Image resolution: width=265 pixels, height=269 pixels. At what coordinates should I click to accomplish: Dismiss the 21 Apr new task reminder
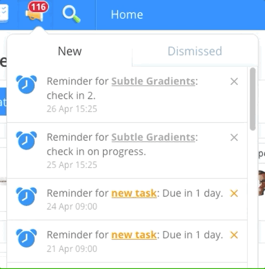(x=234, y=235)
